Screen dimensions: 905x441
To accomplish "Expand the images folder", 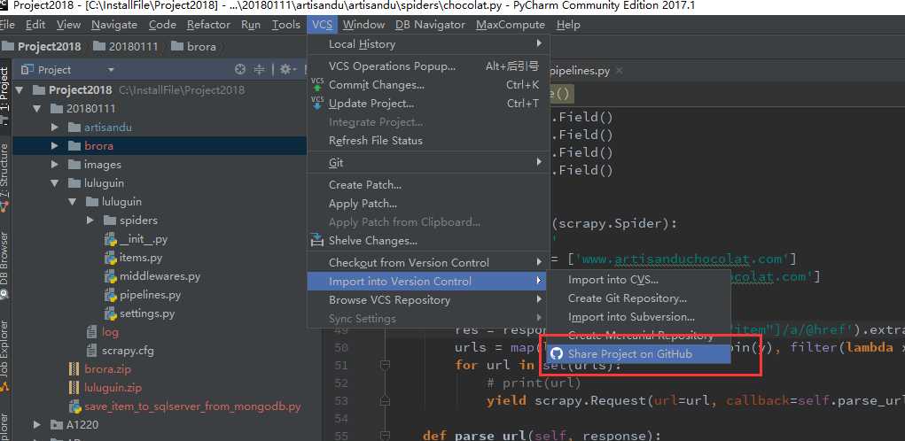I will click(x=55, y=165).
